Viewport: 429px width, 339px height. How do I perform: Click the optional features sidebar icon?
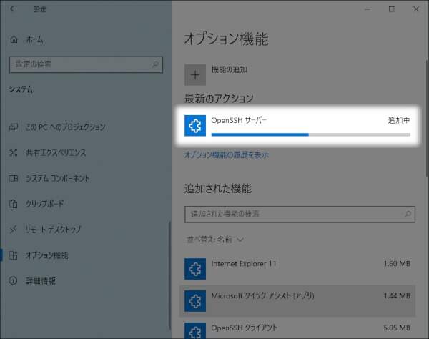click(13, 255)
